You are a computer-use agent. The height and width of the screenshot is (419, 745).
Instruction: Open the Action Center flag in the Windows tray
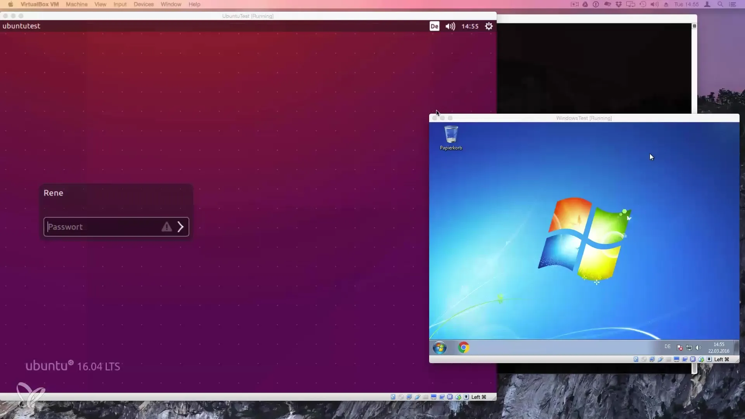click(680, 348)
